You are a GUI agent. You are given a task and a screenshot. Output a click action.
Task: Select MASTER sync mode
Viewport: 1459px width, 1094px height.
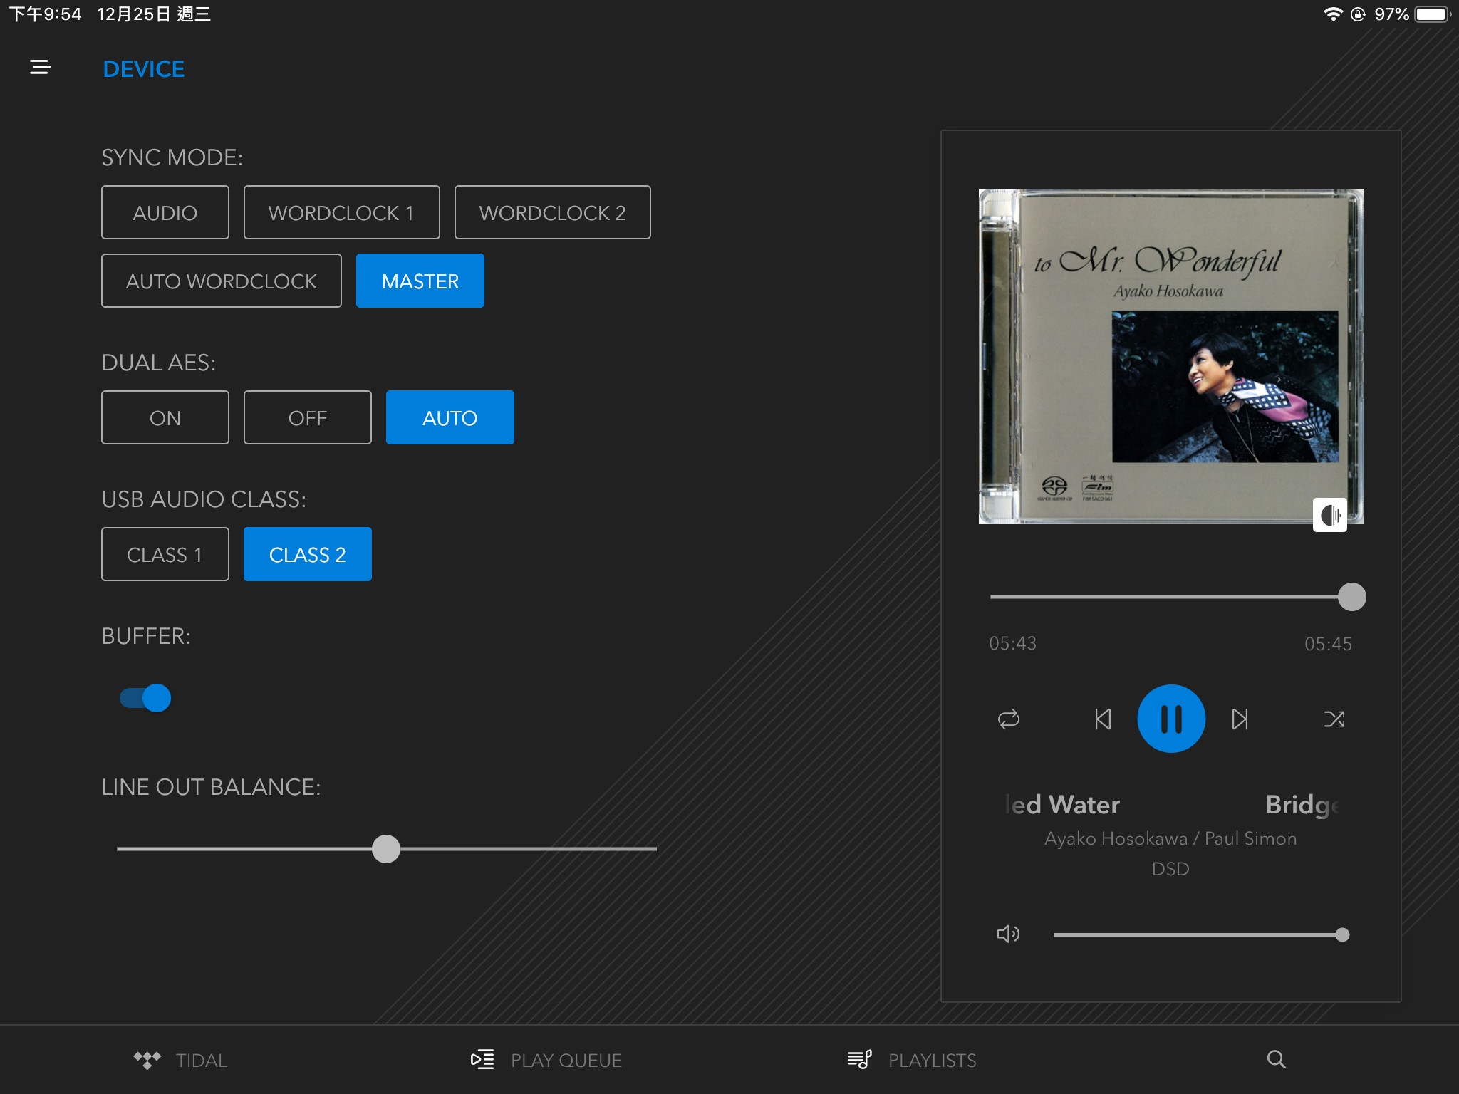pos(420,281)
